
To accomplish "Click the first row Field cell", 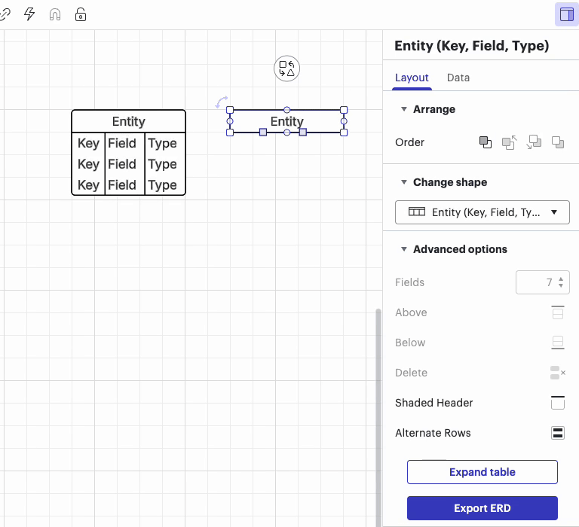I will pos(122,143).
